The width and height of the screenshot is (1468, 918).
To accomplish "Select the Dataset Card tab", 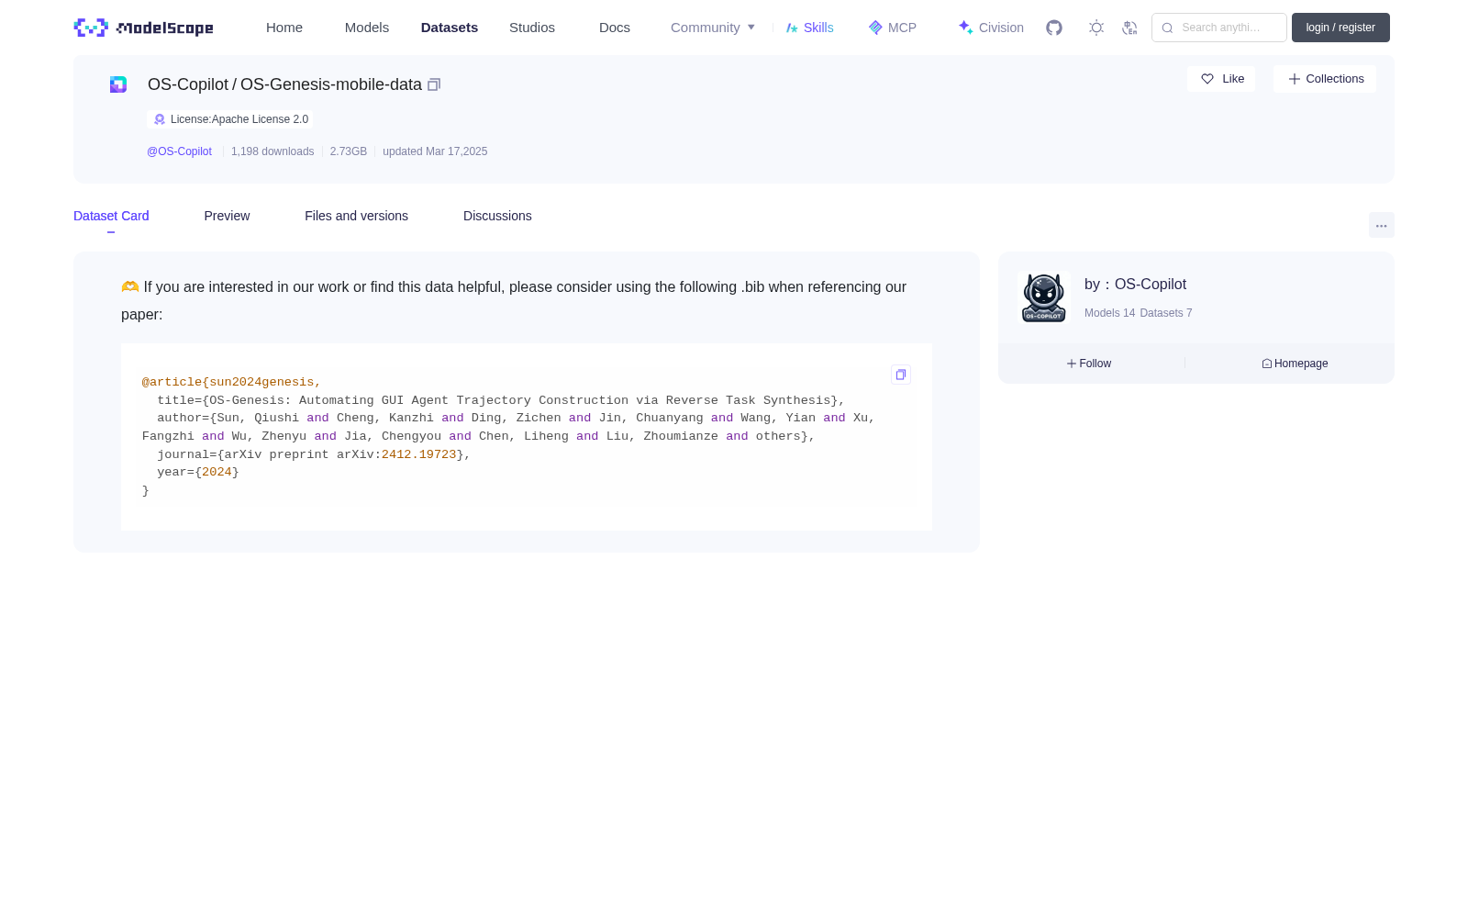I will pos(111,216).
